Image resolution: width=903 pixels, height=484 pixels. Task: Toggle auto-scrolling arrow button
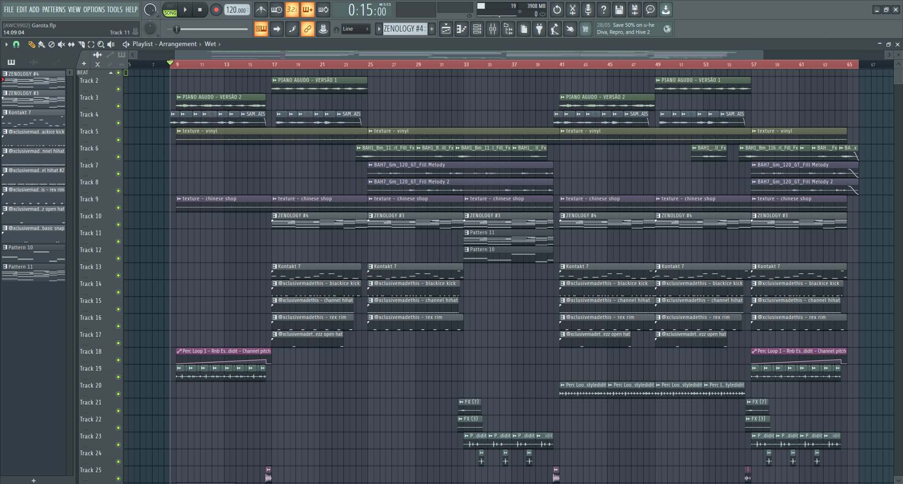pos(277,29)
